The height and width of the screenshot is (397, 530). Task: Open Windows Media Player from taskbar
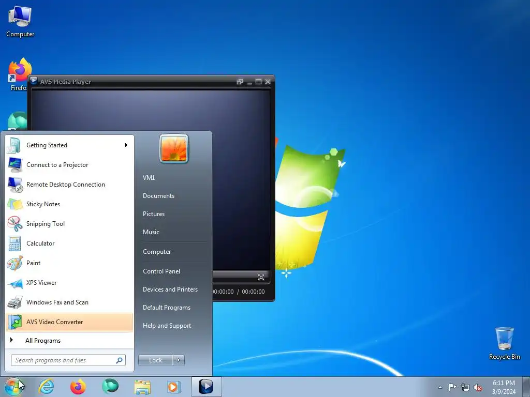[174, 387]
